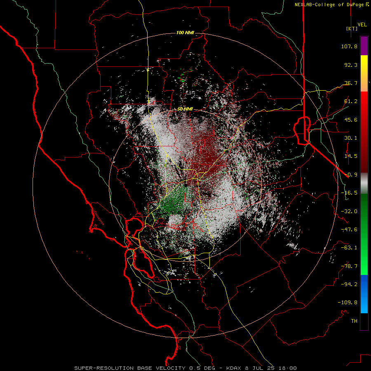Click the -63.1 velocity scale value

click(349, 248)
